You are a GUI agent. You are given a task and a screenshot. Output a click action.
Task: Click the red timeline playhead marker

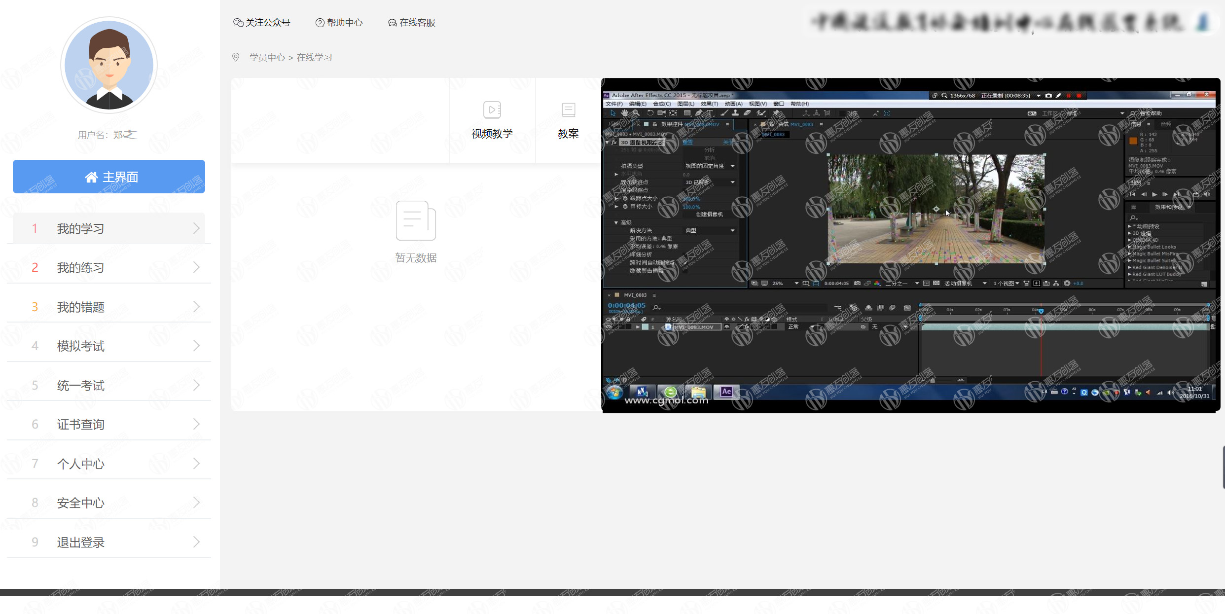(1041, 311)
